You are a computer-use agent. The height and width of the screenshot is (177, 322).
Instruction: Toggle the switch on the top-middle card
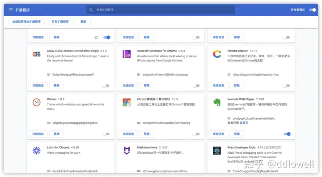(196, 37)
